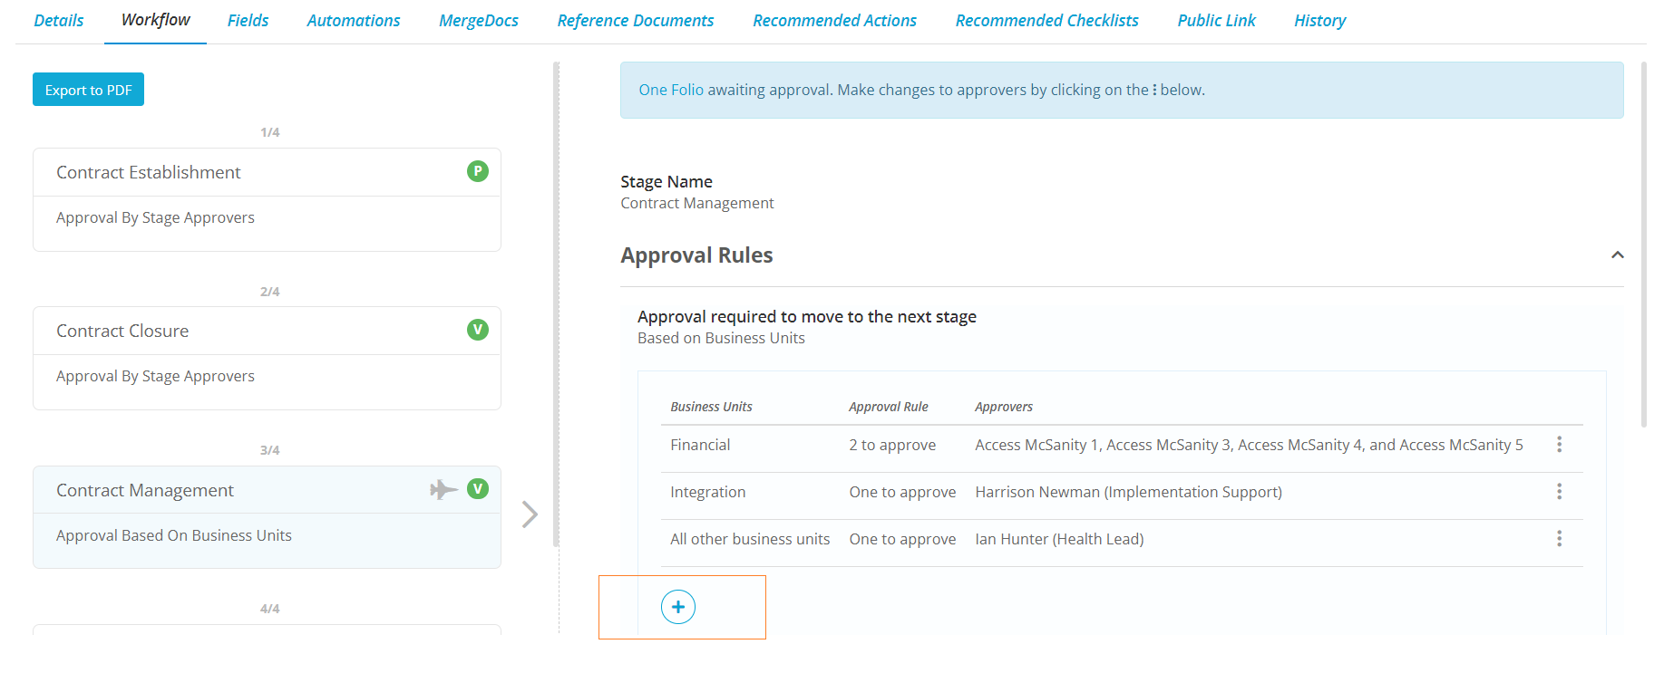1664x673 pixels.
Task: Click the stage list vertical scrollbar
Action: tap(556, 304)
